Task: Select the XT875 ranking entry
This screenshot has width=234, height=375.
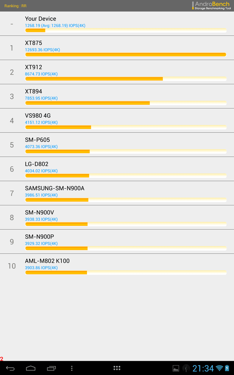Action: click(117, 48)
